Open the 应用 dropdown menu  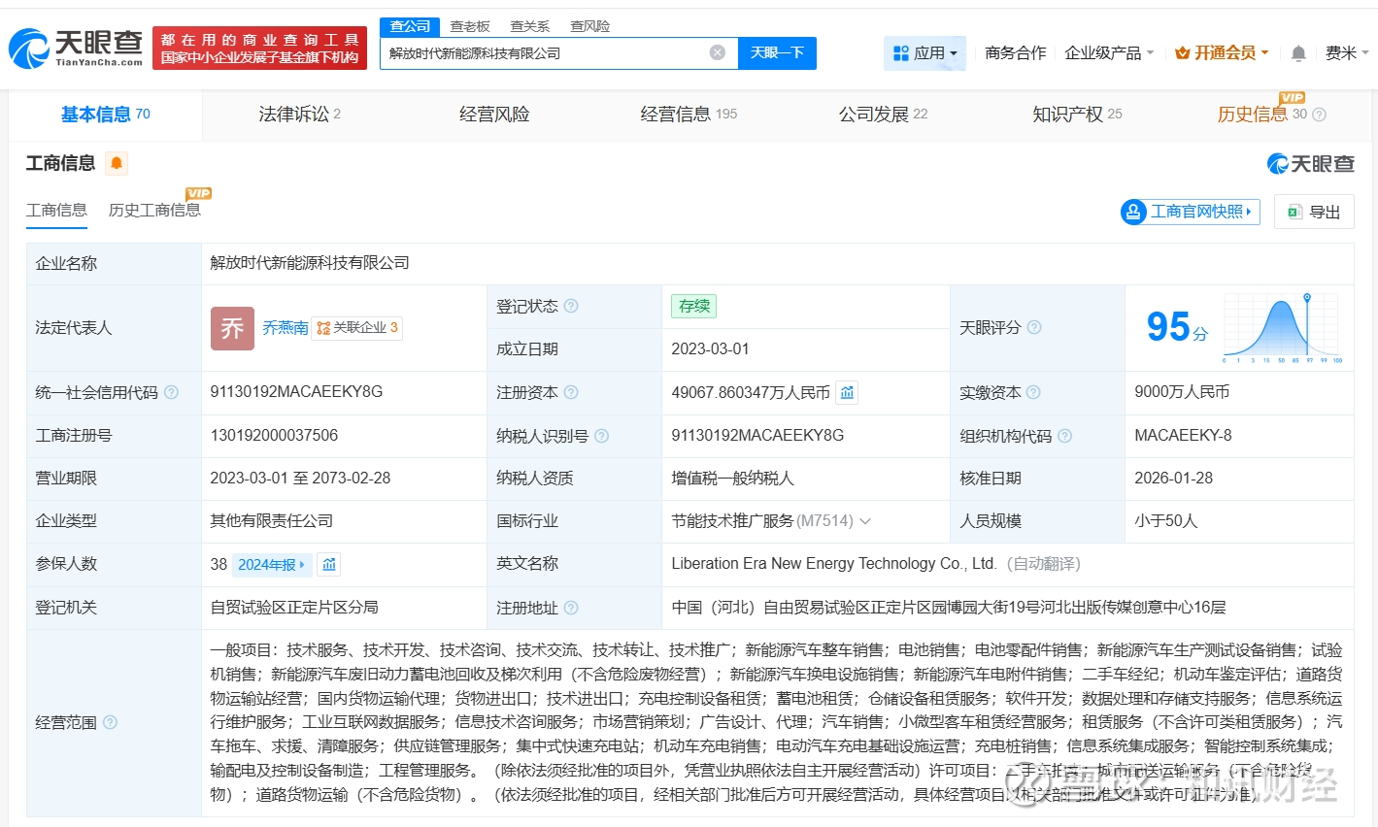[925, 53]
